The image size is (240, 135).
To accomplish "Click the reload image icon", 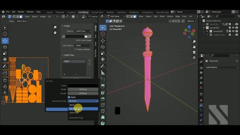I will tap(90, 36).
